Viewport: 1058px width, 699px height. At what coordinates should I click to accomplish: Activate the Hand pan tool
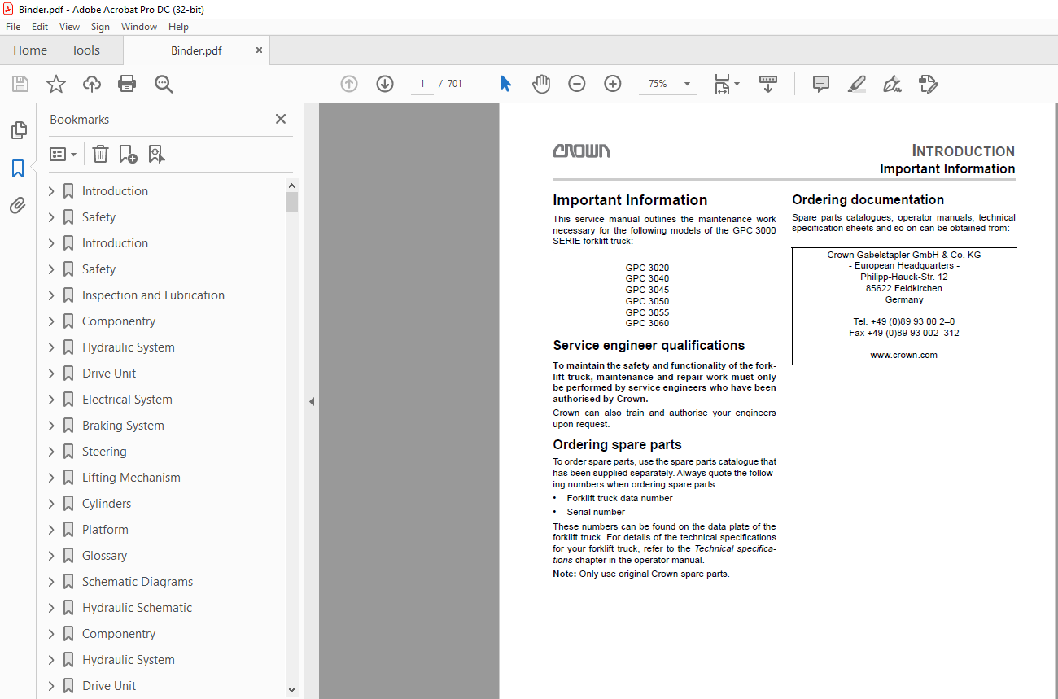tap(541, 84)
